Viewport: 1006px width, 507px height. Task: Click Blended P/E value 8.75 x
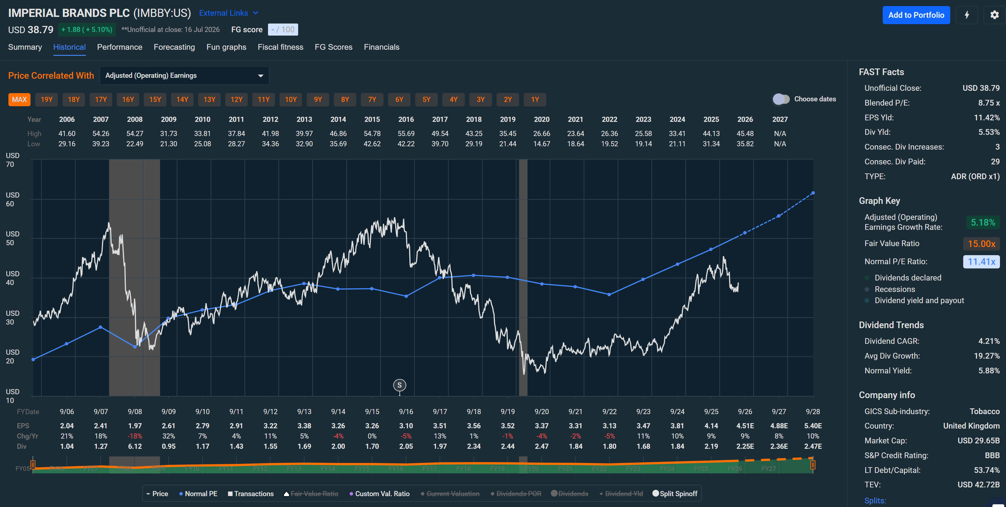point(989,103)
